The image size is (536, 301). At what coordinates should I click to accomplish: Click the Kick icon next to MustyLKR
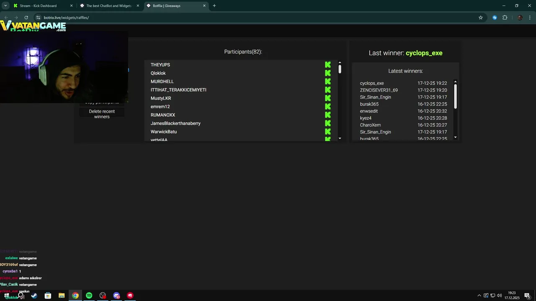coord(328,98)
